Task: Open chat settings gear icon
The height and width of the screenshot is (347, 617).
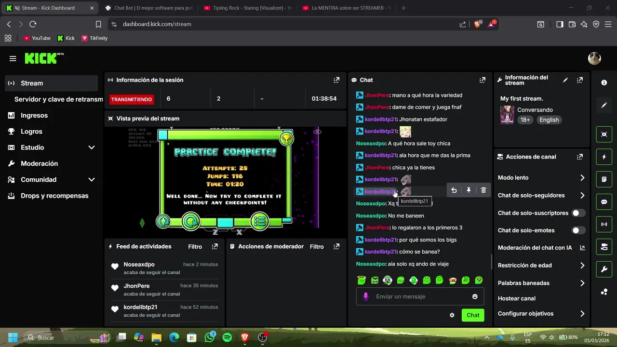Action: (452, 315)
